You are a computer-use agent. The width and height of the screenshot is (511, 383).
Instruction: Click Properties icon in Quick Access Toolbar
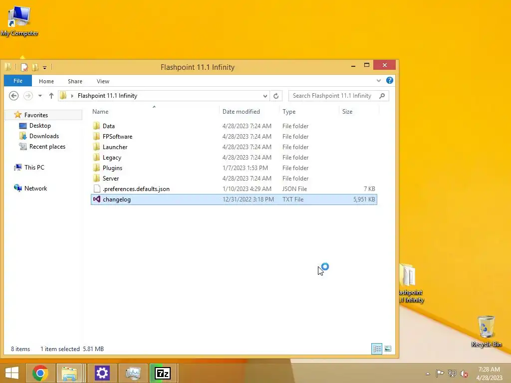pyautogui.click(x=24, y=67)
